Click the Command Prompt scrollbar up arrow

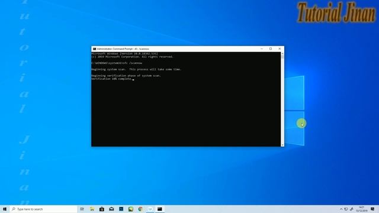282,54
